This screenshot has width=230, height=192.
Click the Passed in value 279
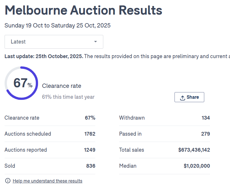(205, 134)
